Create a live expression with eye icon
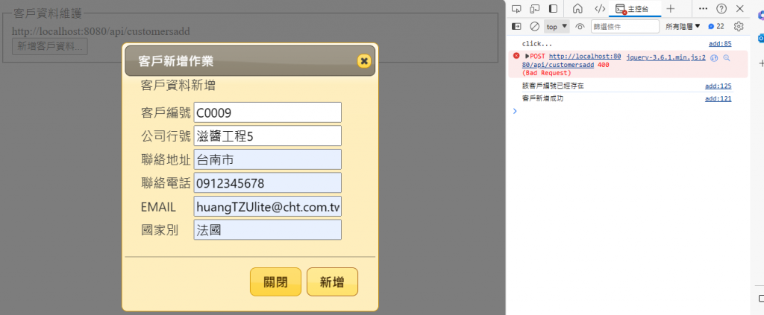Viewport: 764px width, 315px height. pyautogui.click(x=579, y=27)
